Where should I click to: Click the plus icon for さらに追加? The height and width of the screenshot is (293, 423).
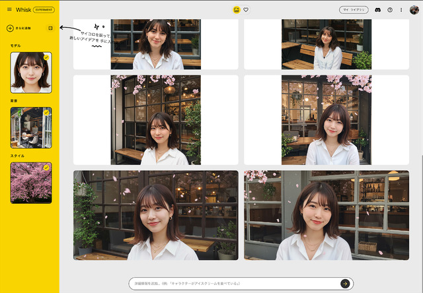pyautogui.click(x=10, y=28)
